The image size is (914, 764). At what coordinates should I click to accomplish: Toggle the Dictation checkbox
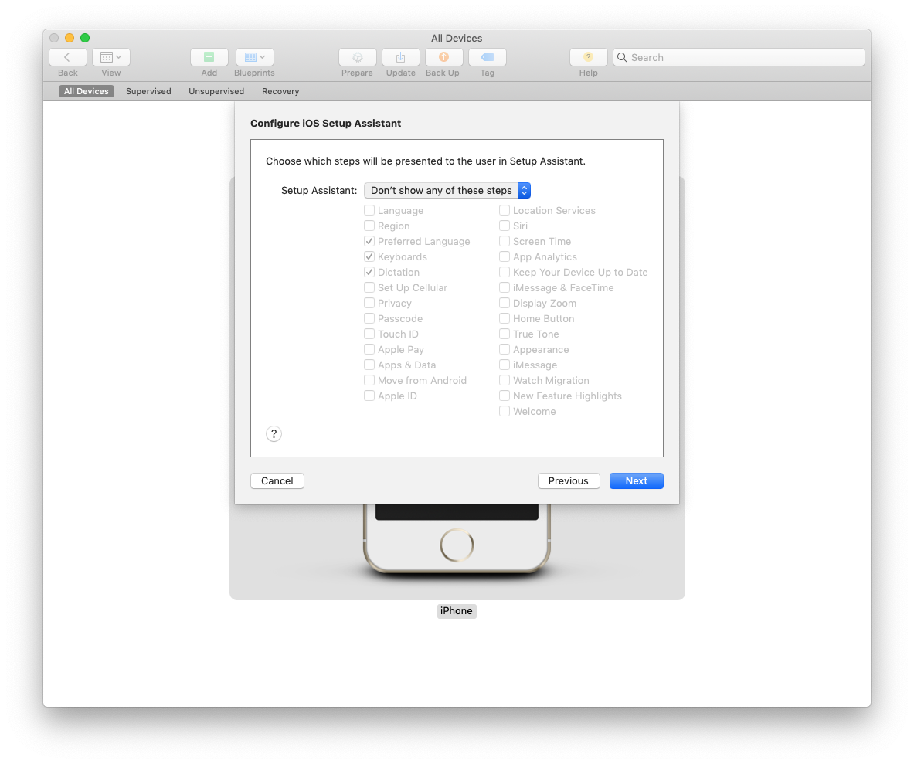(369, 272)
